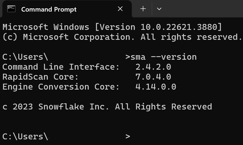Click the version value 2.4.2.0
Viewport: 243px width, 145px height.
tap(153, 67)
